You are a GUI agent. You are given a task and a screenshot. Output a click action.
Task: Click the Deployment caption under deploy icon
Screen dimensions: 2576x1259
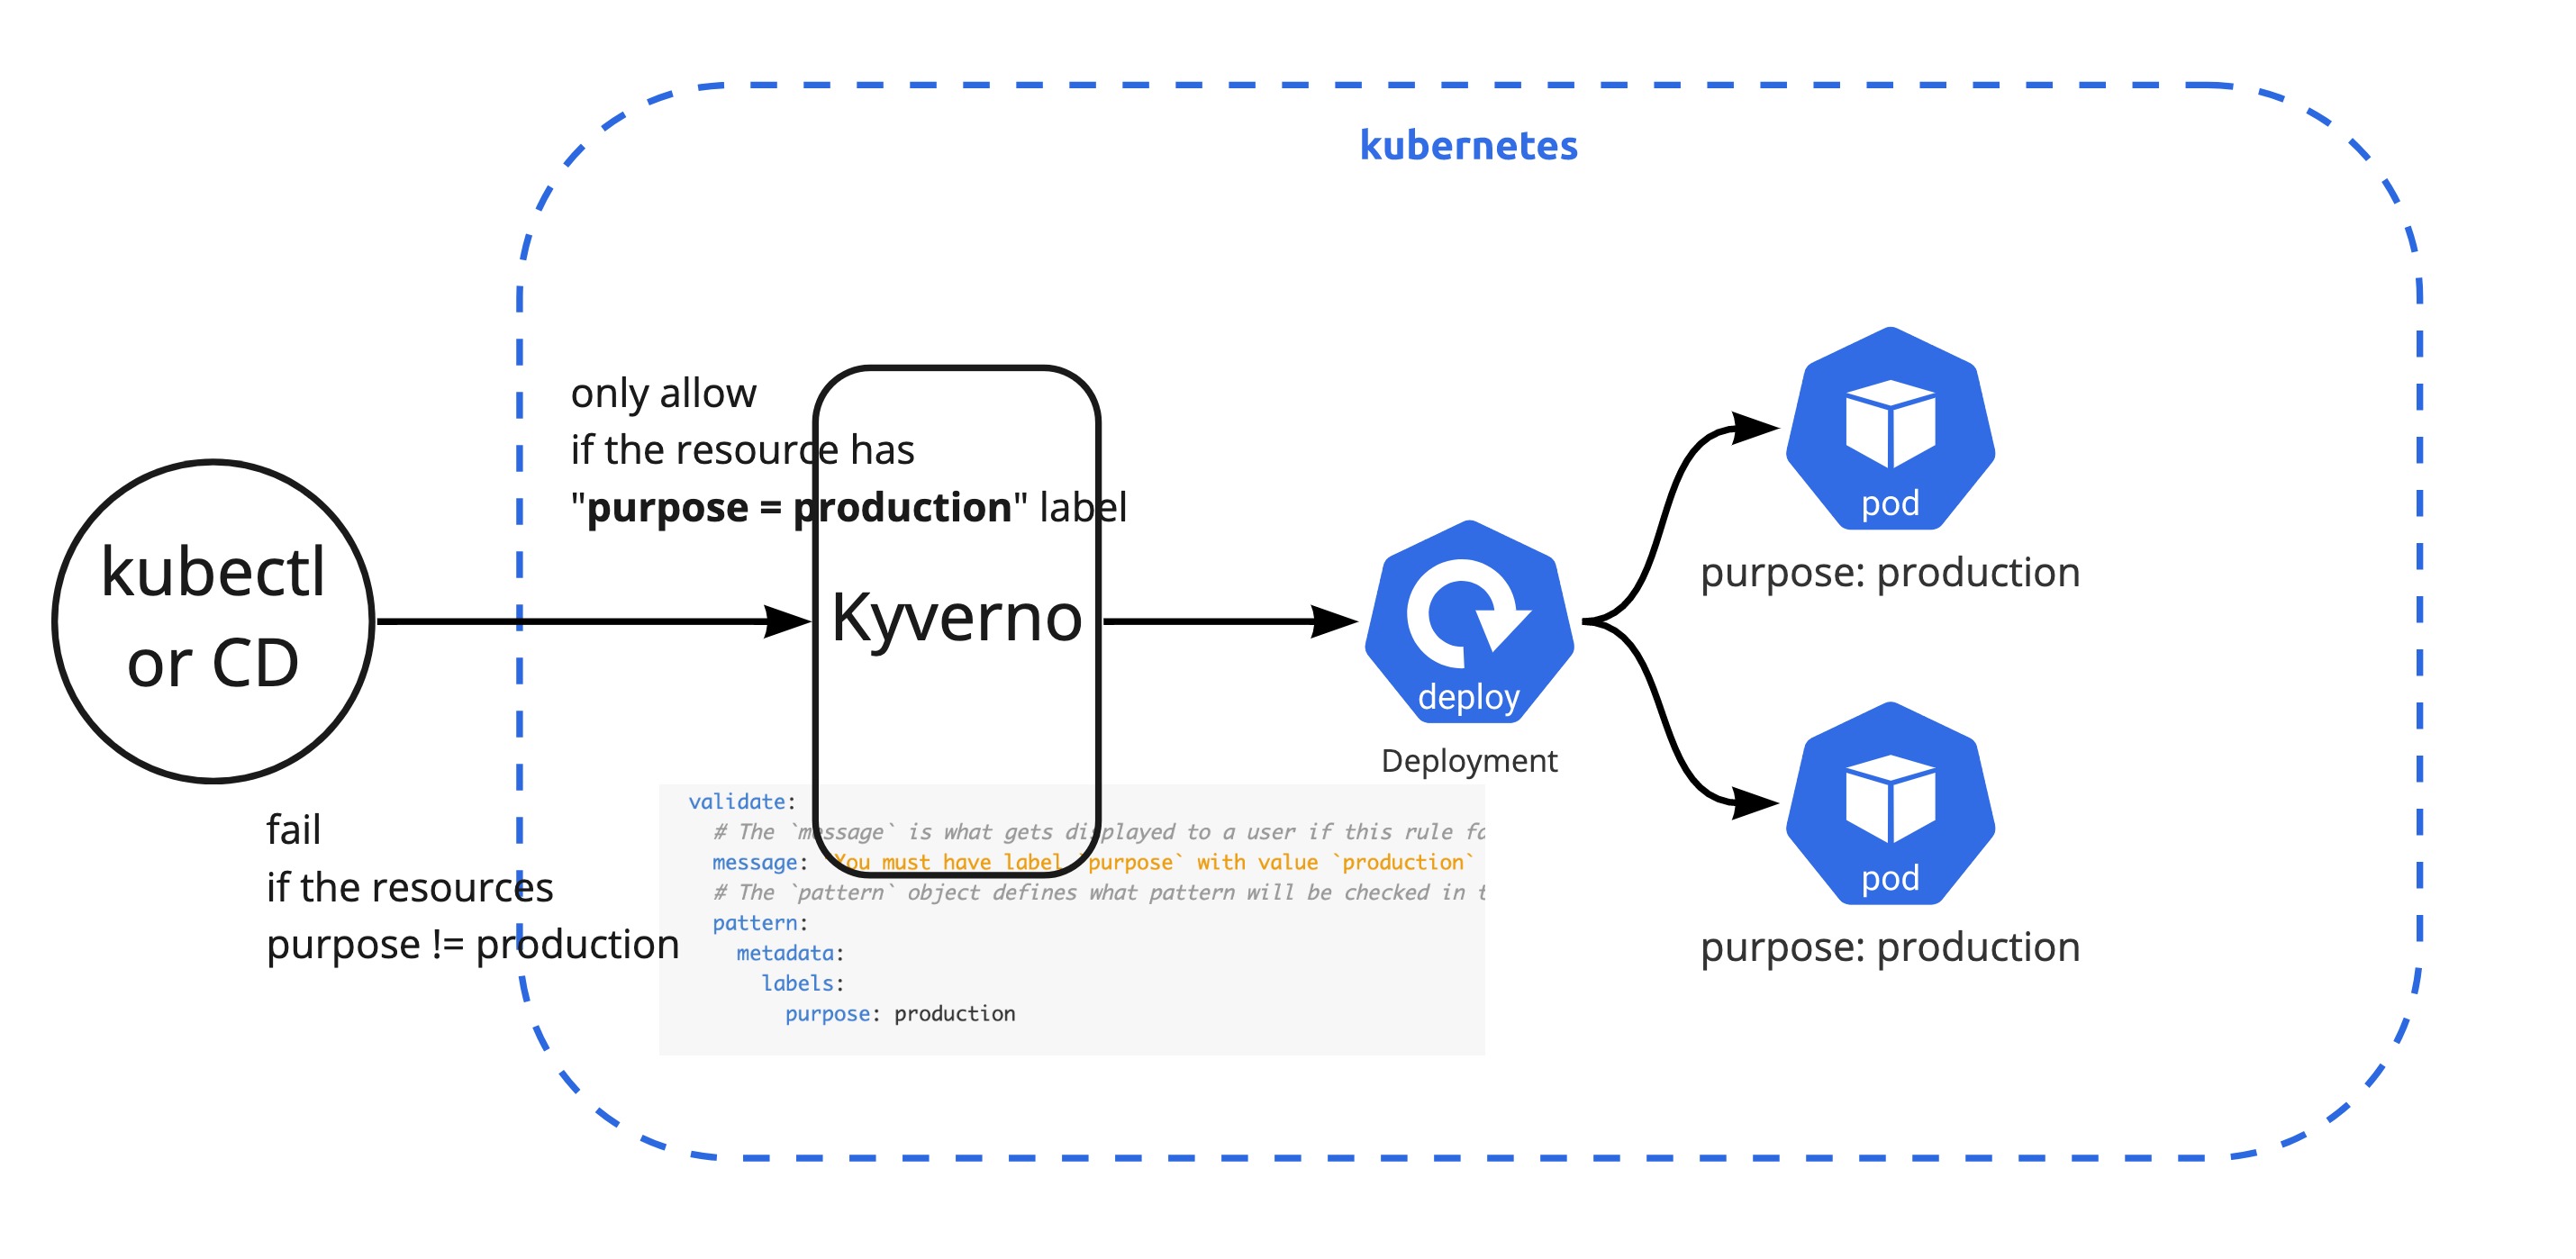[1469, 761]
